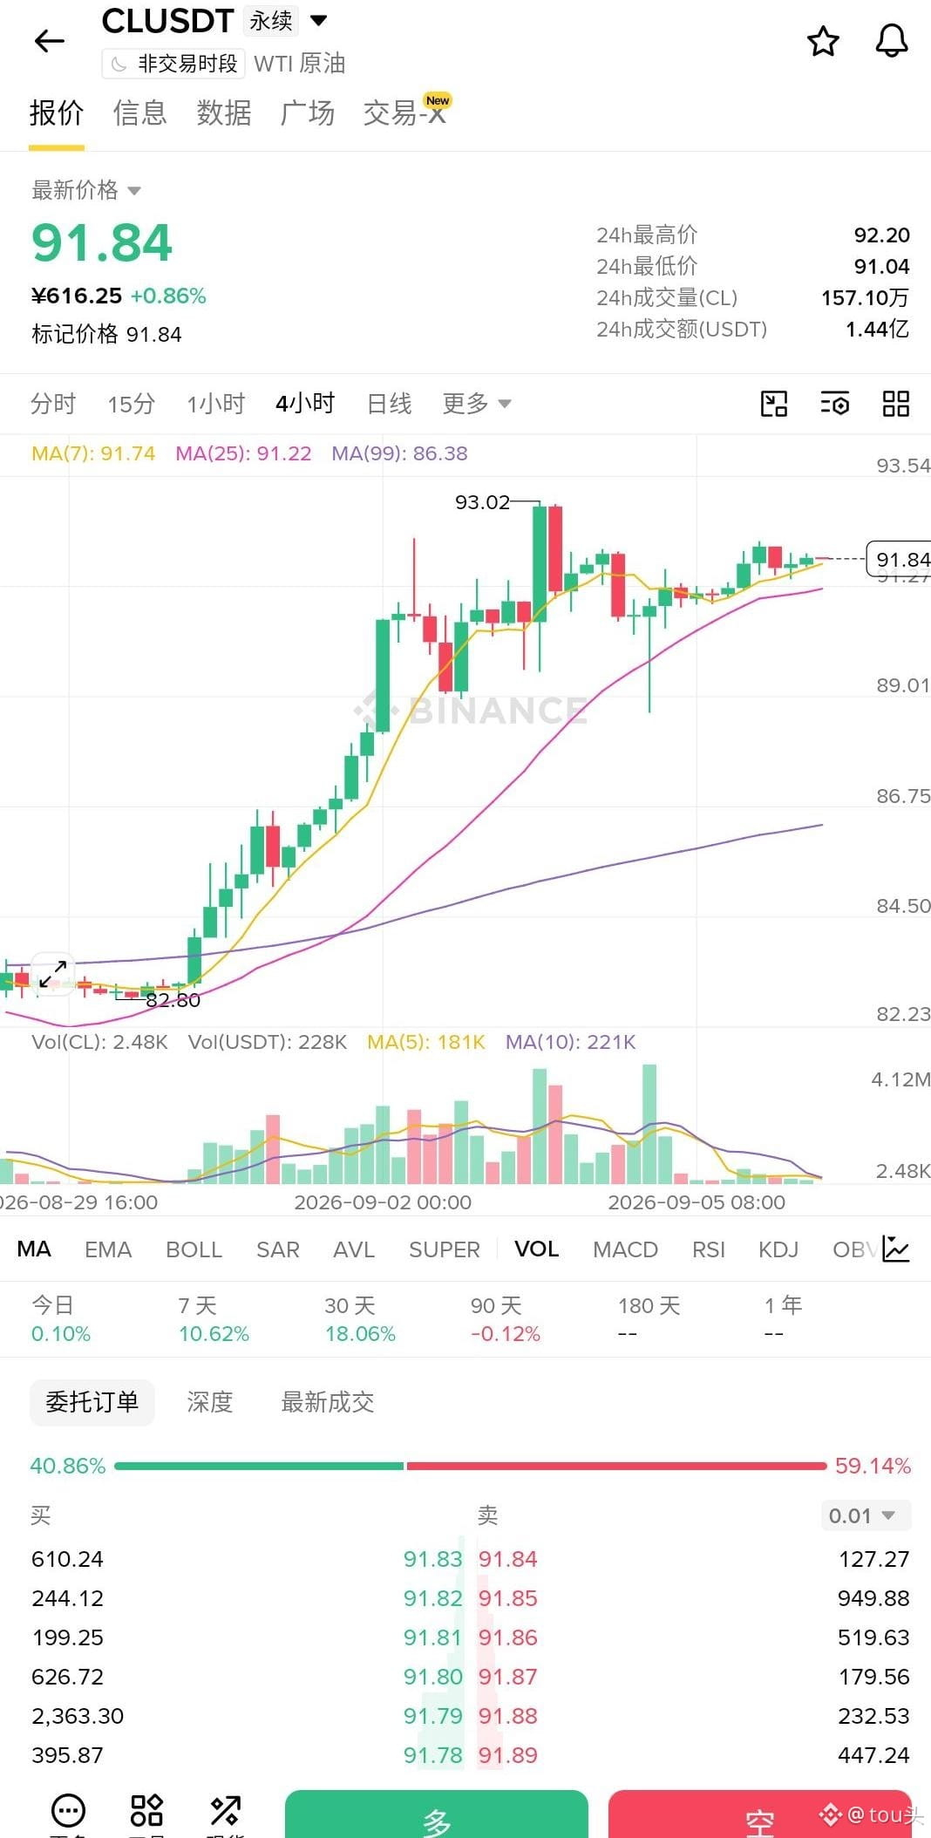Screen dimensions: 931x1838
Task: Enable the MACD indicator
Action: pyautogui.click(x=625, y=1249)
